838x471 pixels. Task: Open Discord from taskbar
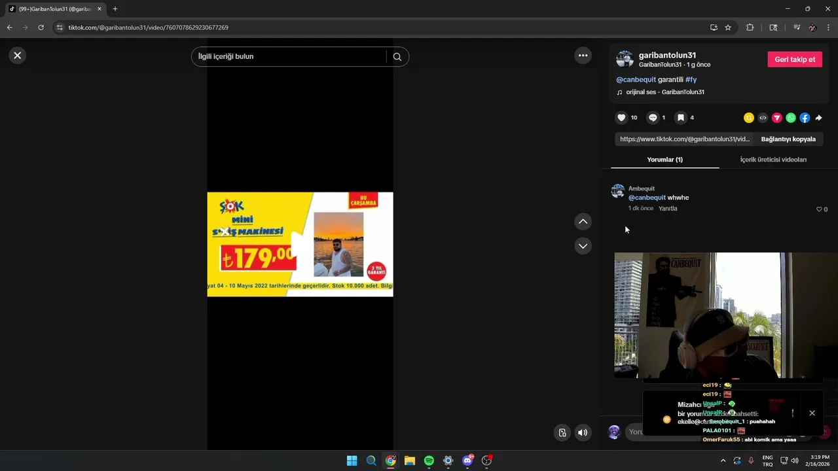(467, 461)
